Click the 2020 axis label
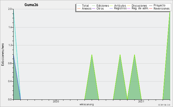 [56, 101]
